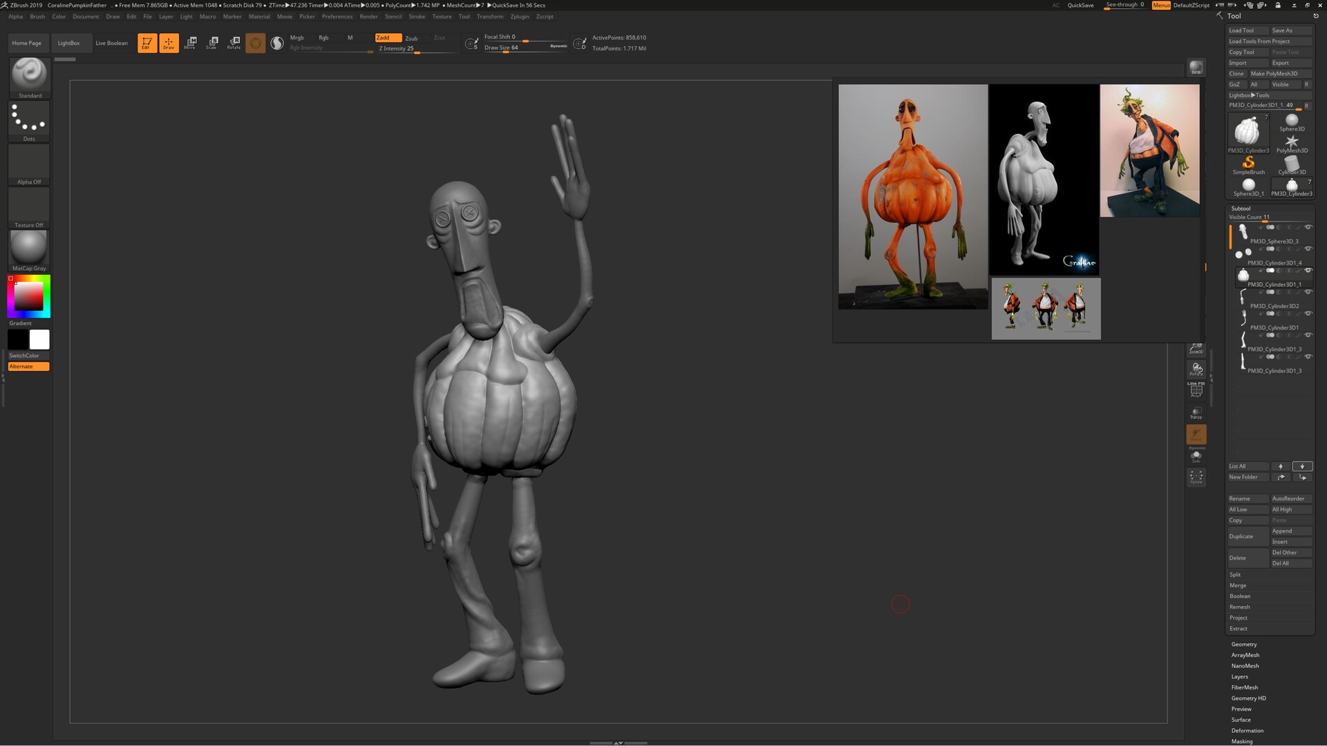Open the Dots stroke selector
This screenshot has height=746, width=1327.
click(29, 119)
